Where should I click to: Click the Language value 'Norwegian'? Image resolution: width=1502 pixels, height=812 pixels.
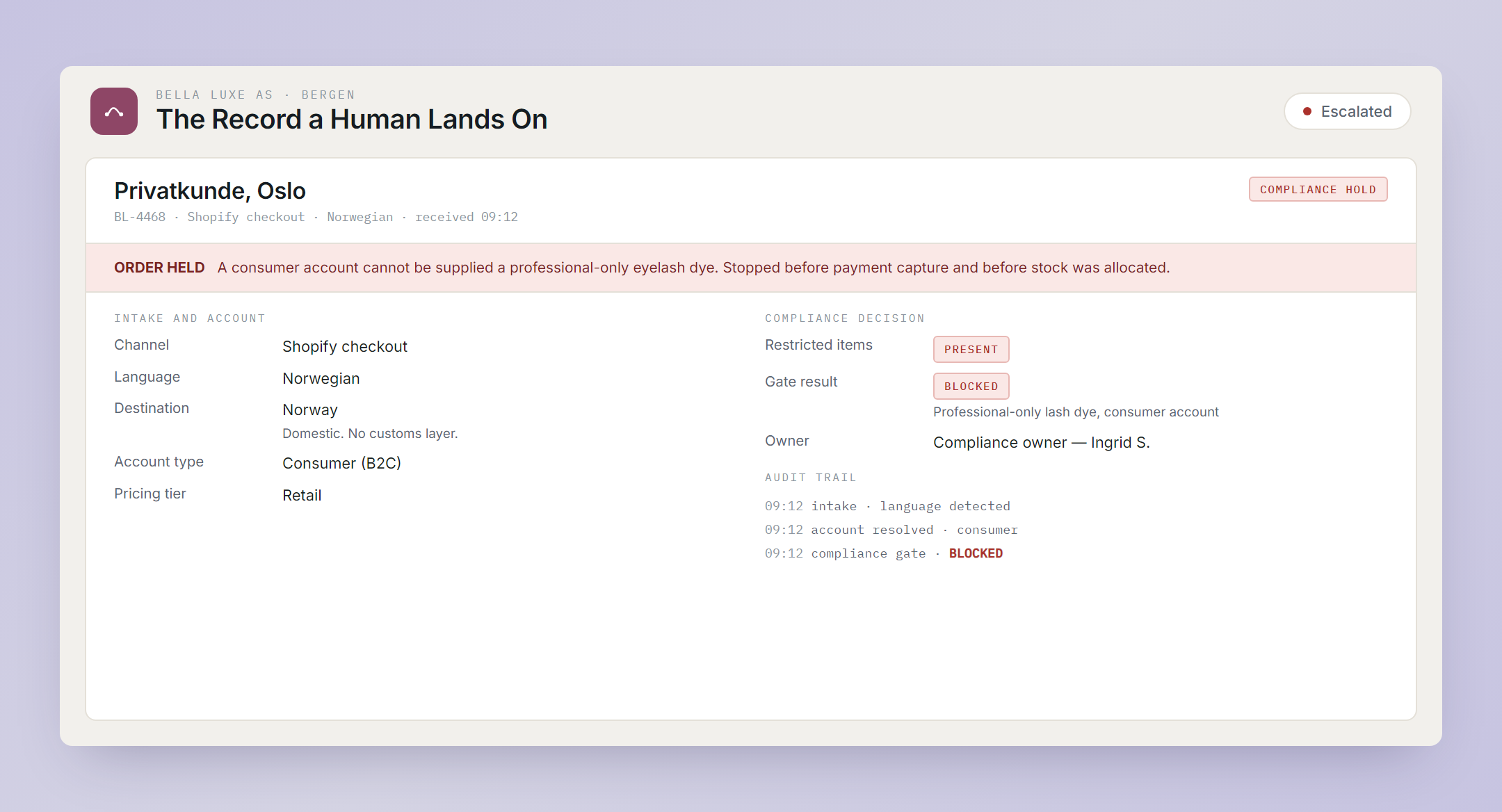point(321,378)
